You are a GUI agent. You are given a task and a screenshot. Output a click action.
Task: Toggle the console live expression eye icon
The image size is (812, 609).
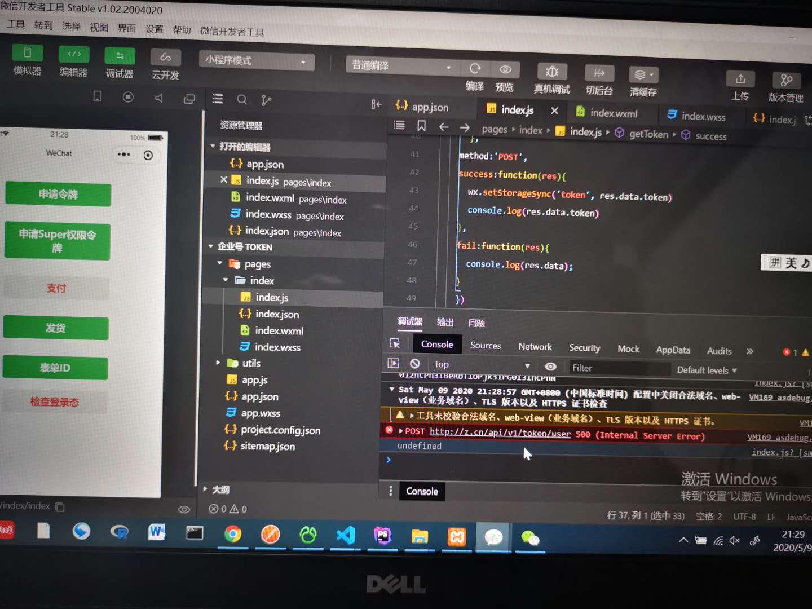pyautogui.click(x=550, y=367)
